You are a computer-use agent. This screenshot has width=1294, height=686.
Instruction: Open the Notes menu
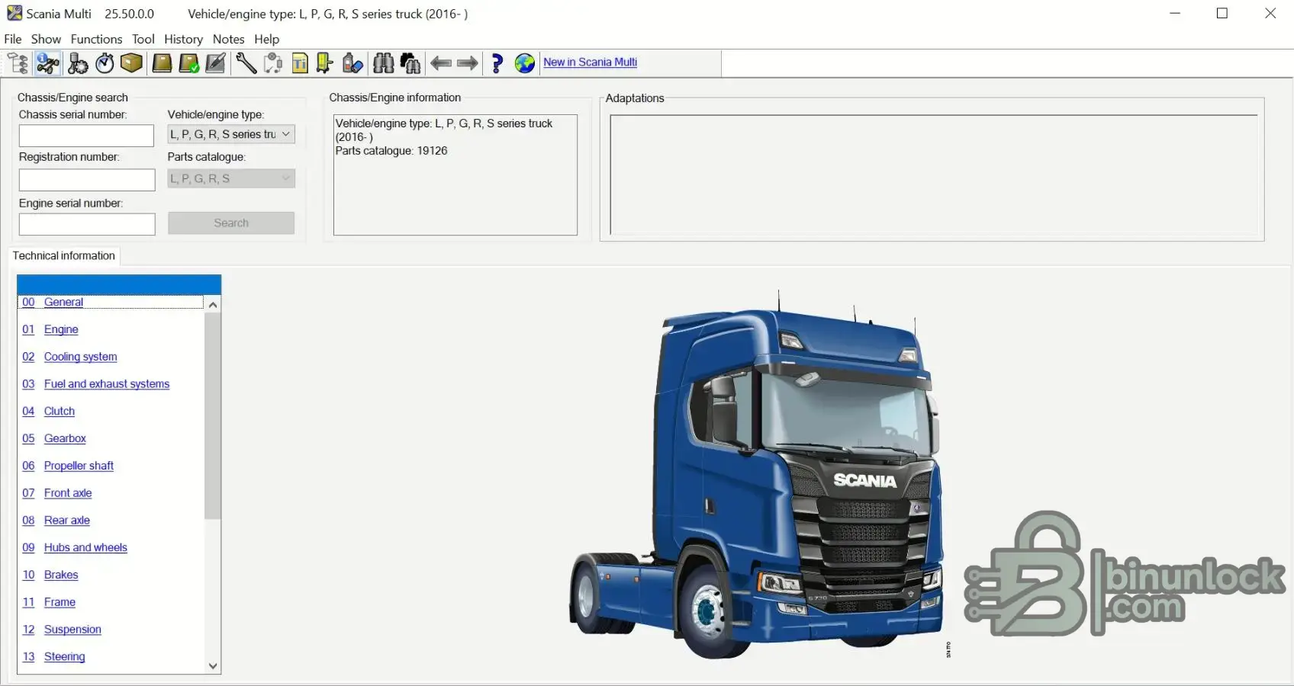coord(229,39)
